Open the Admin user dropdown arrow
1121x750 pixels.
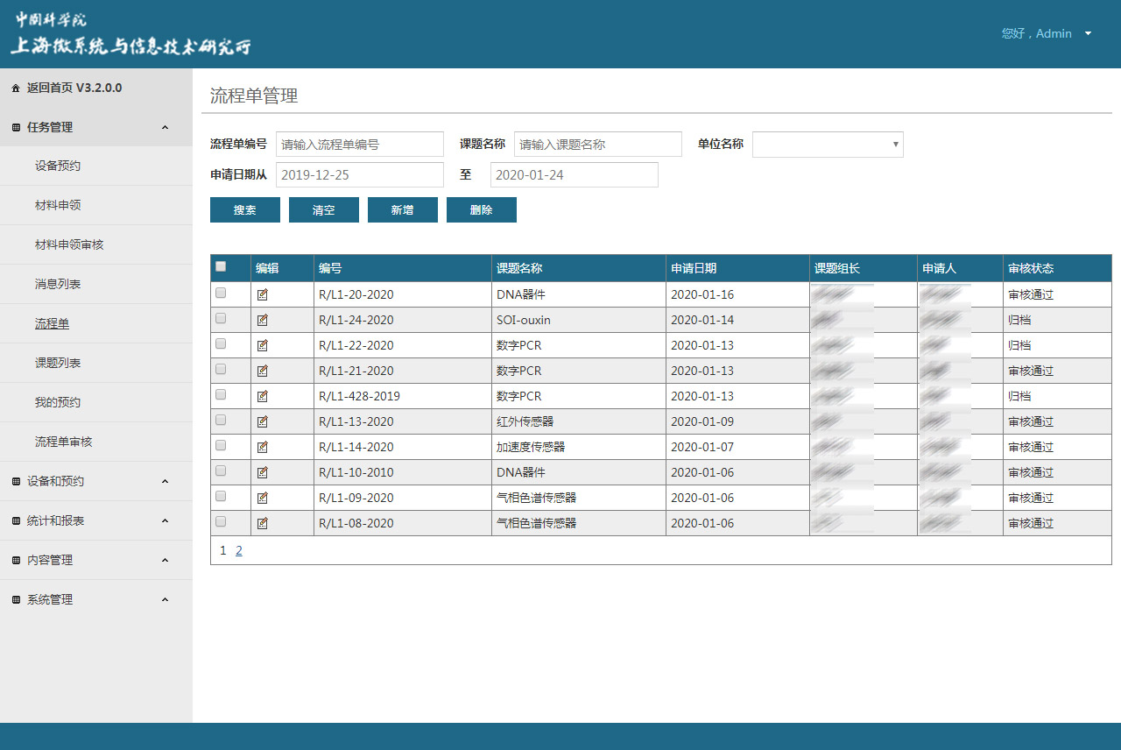point(1088,33)
